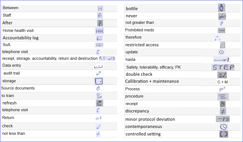Select the minor protocol deviation -PD symbol
243x142 pixels.
pos(223,119)
